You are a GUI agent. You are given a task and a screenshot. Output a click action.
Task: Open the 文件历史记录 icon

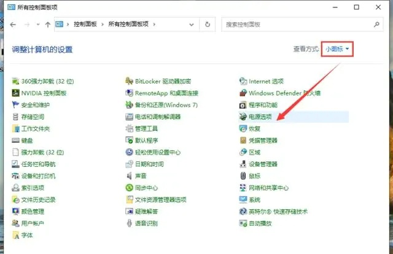coord(15,199)
